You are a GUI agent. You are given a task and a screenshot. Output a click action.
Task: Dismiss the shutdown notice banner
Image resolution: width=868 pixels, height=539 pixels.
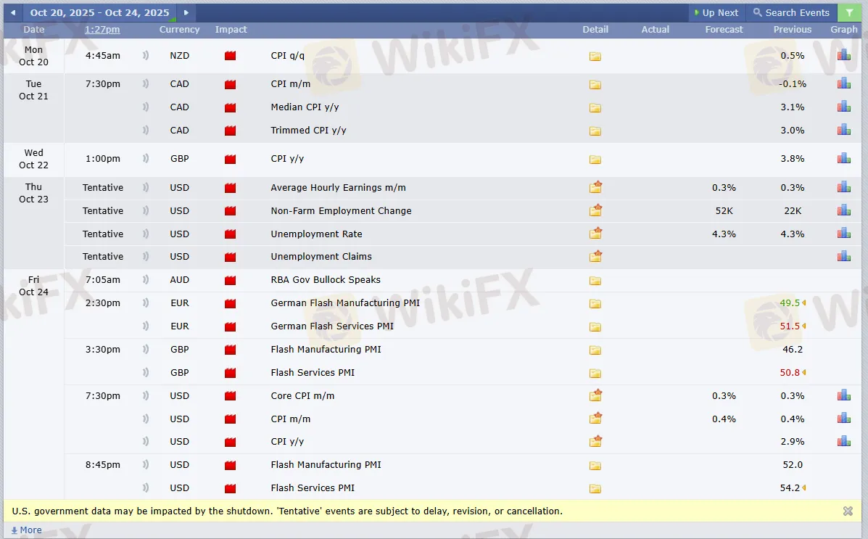point(848,511)
